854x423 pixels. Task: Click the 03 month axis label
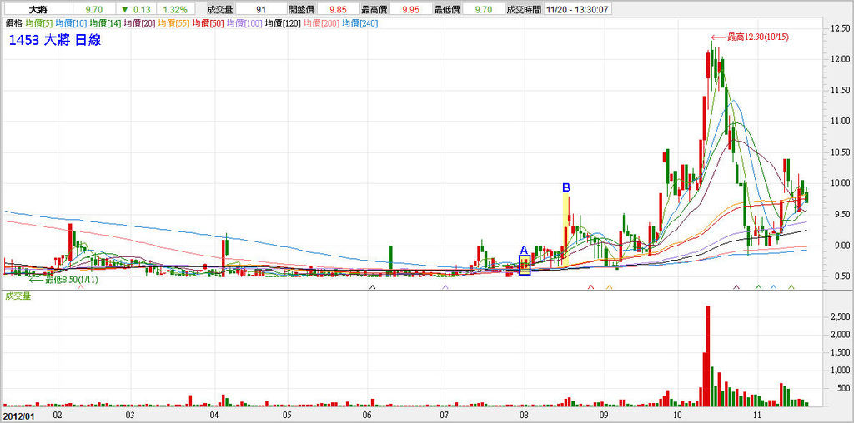pos(129,415)
